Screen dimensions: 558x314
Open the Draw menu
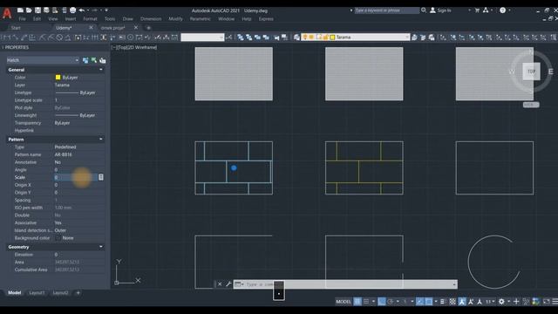coord(127,19)
